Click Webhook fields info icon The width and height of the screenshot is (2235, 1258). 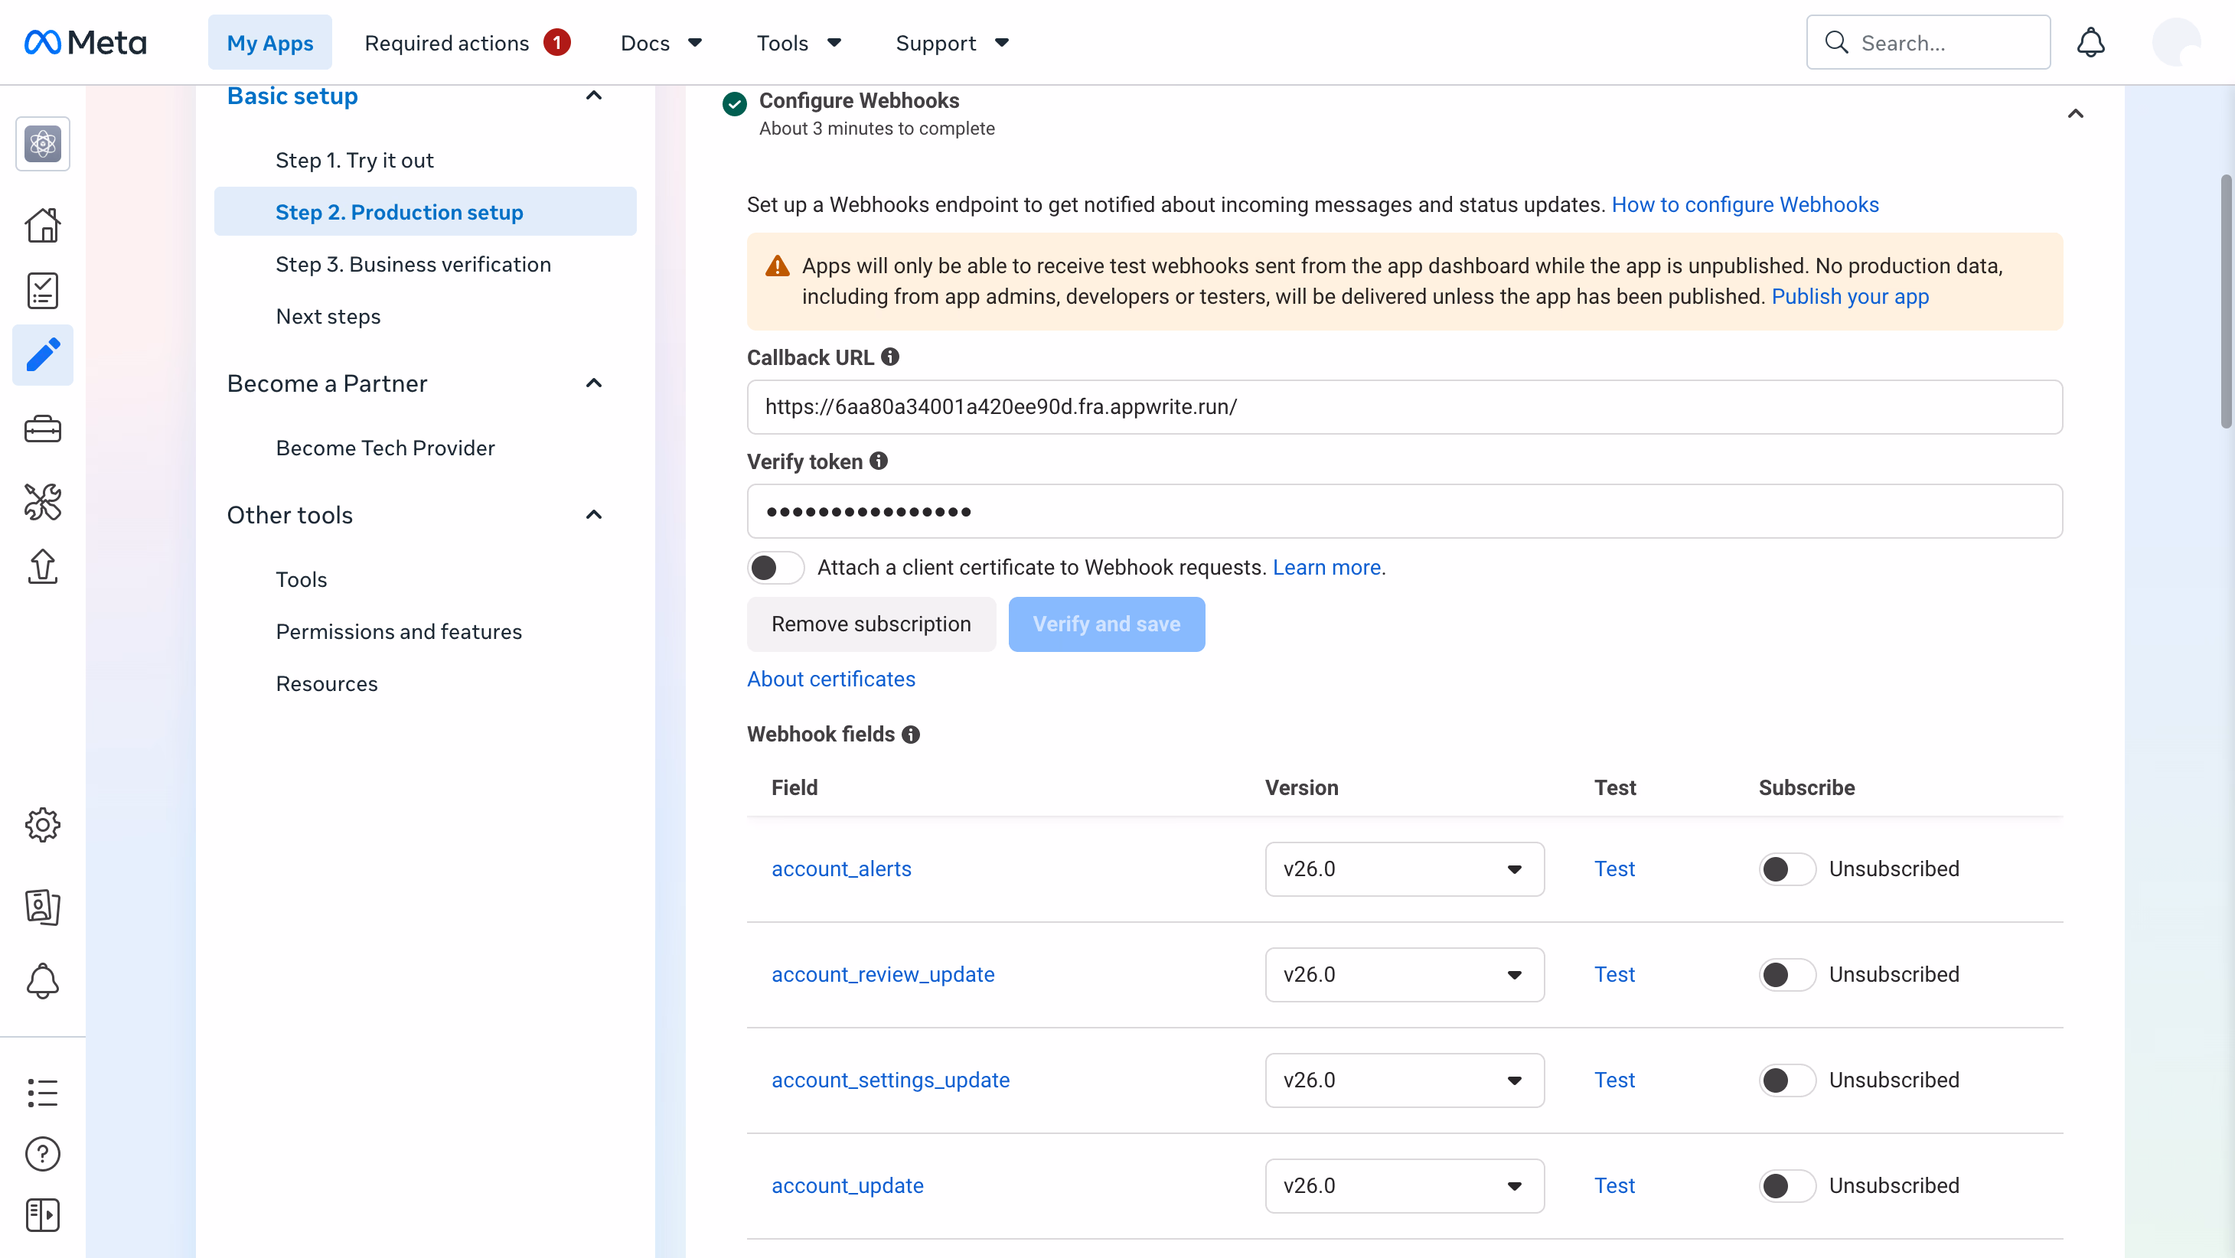910,734
